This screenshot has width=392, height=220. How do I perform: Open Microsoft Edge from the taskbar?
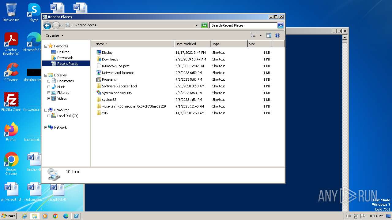66,216
